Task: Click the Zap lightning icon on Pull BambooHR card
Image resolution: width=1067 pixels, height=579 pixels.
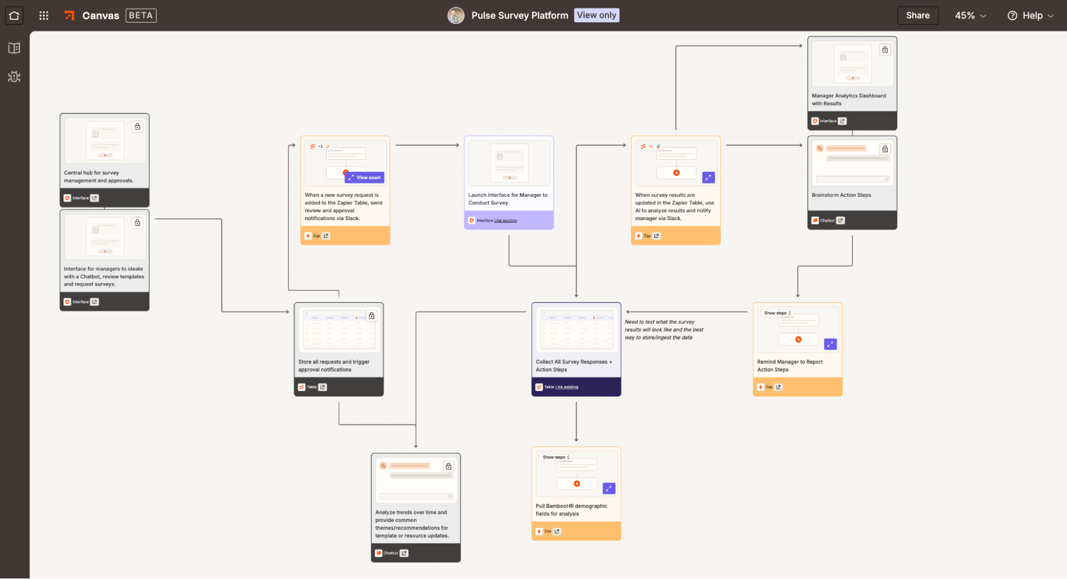Action: (539, 531)
